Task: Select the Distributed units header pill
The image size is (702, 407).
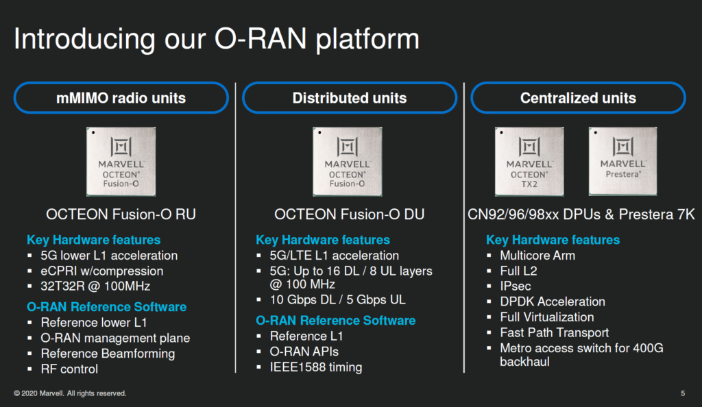Action: (x=349, y=98)
